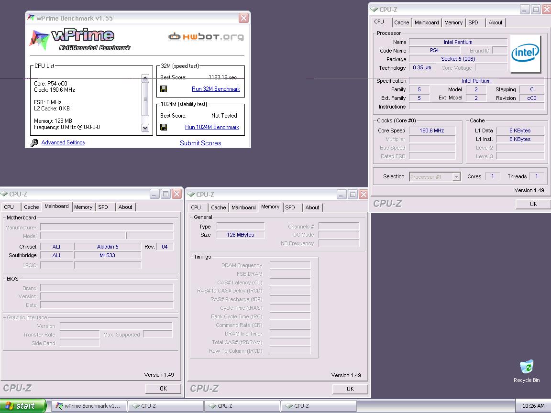Open Advanced Settings in wPrime

point(63,142)
